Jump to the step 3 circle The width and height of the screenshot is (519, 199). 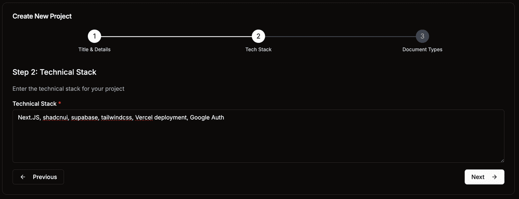point(422,36)
